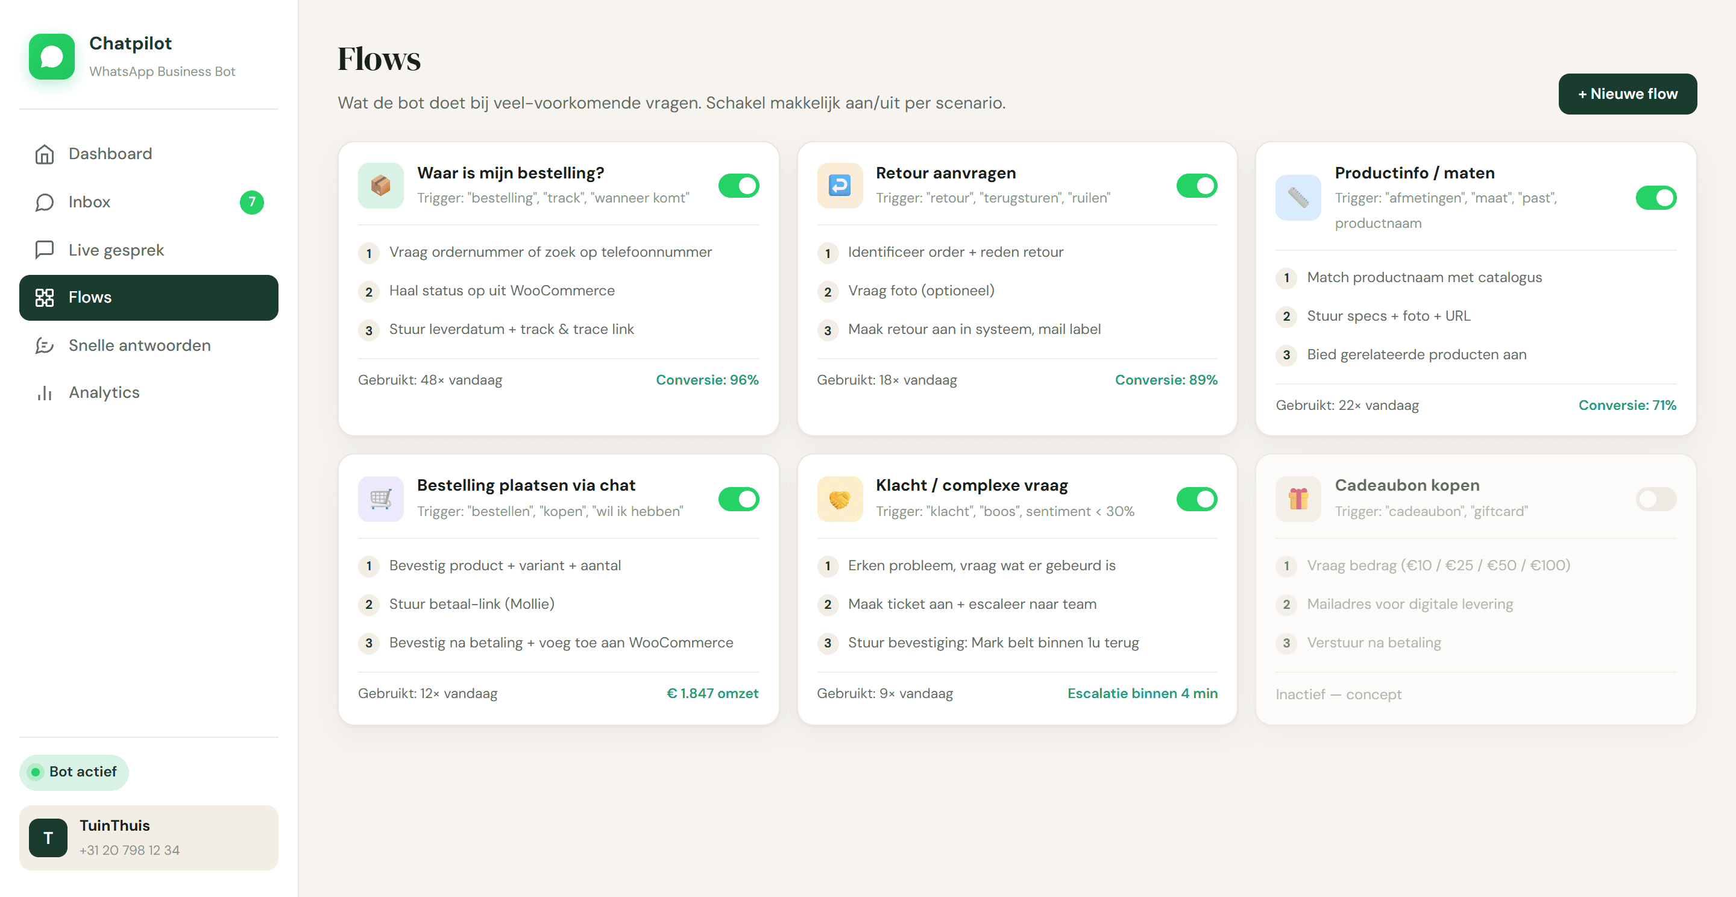Select step Mailadres voor digitale levering
Screen dimensions: 1736x897
(x=1410, y=604)
